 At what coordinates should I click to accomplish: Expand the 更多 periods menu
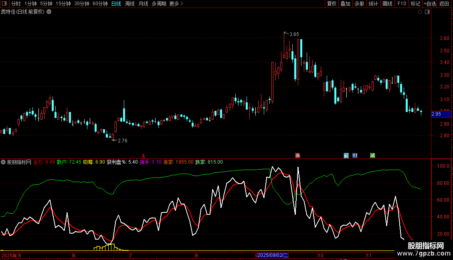(176, 4)
